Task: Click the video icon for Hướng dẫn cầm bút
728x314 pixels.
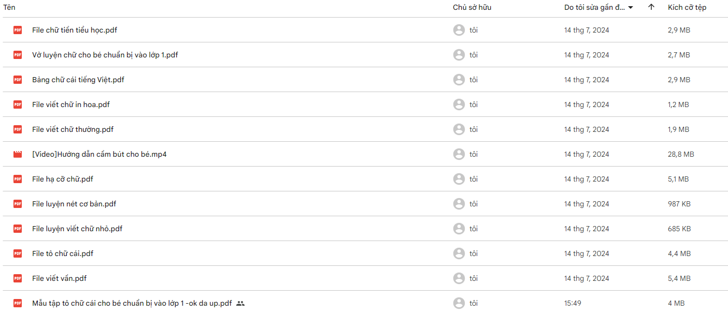Action: pyautogui.click(x=18, y=154)
